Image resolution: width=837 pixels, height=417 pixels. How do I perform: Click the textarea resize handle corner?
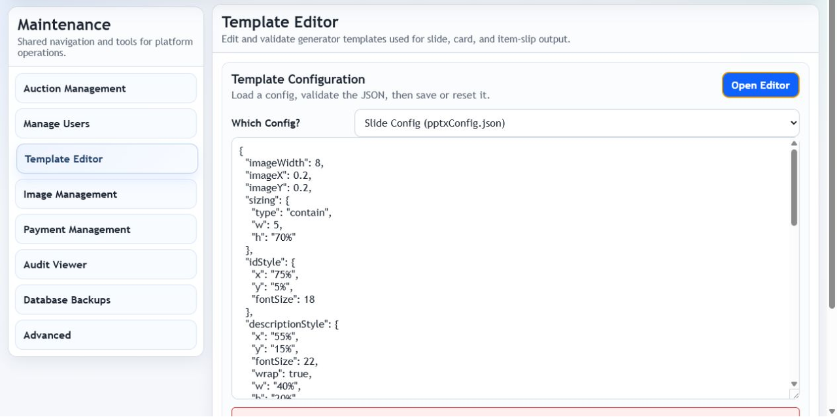pos(794,394)
